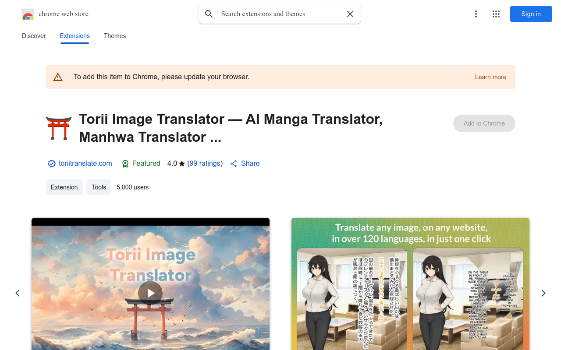Click the Share text label
This screenshot has width=561, height=350.
tap(250, 163)
